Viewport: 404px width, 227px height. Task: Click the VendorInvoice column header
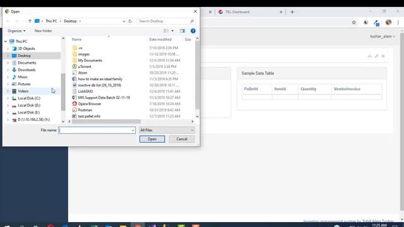click(357, 89)
